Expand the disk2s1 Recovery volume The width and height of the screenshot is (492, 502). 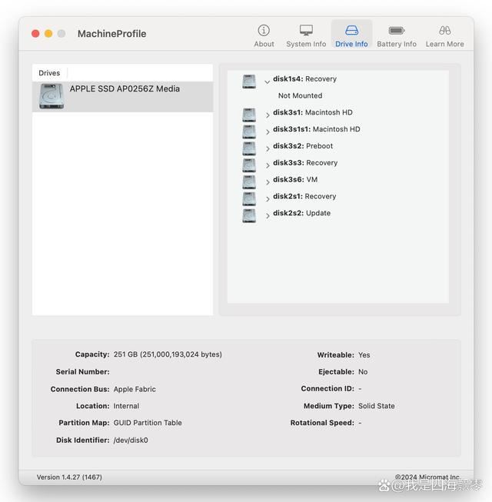pyautogui.click(x=268, y=199)
